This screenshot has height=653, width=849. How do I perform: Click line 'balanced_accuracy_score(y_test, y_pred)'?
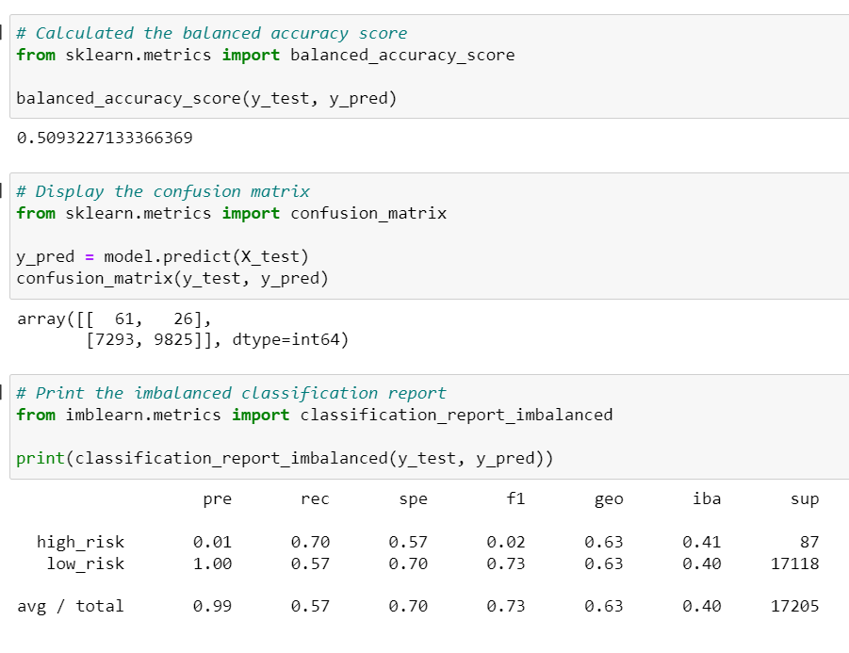pos(206,99)
